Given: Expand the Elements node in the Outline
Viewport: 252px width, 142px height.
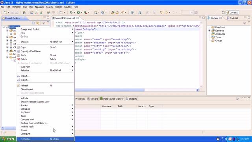Looking at the screenshot, I should coord(209,31).
